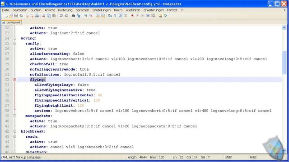289x162 pixels.
Task: Click the Paste clipboard icon
Action: 54,16
